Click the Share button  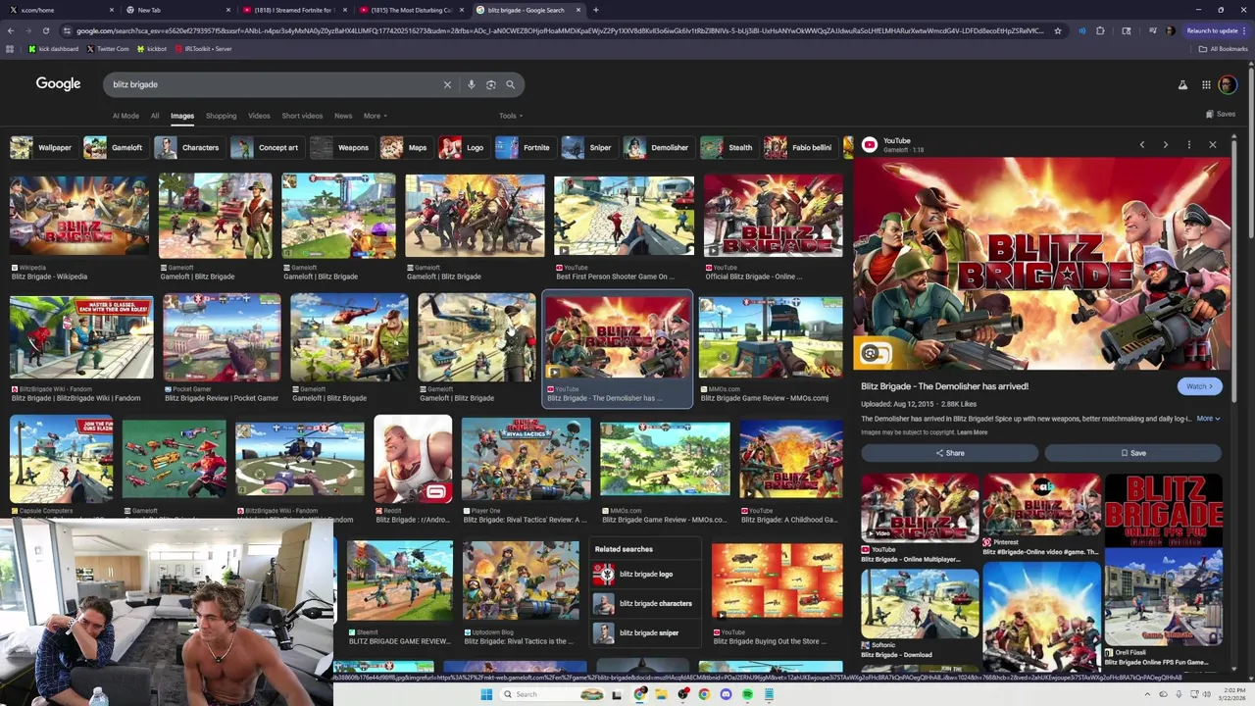949,453
